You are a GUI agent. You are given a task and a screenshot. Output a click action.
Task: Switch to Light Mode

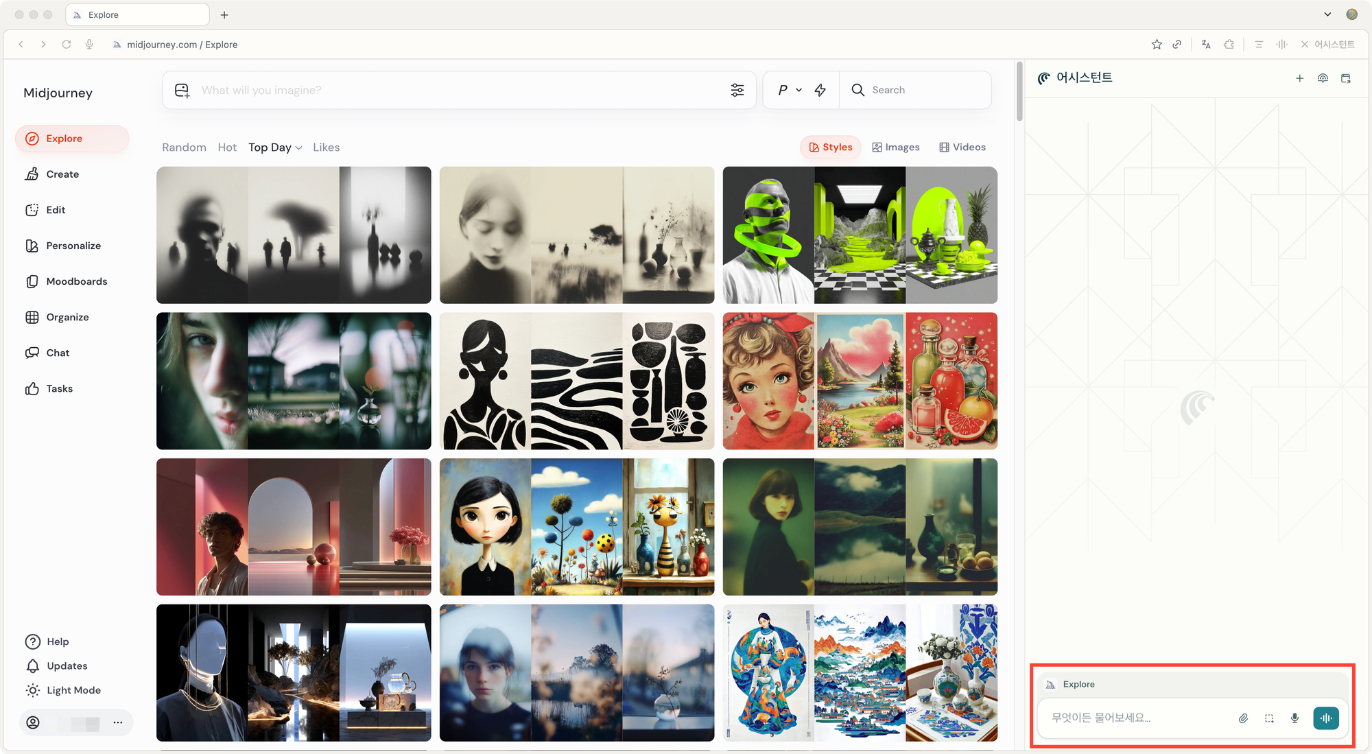(x=73, y=690)
